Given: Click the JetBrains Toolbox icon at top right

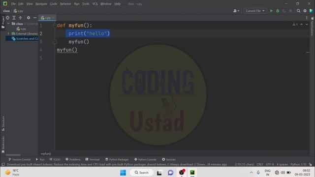Looking at the screenshot, I should click(311, 11).
